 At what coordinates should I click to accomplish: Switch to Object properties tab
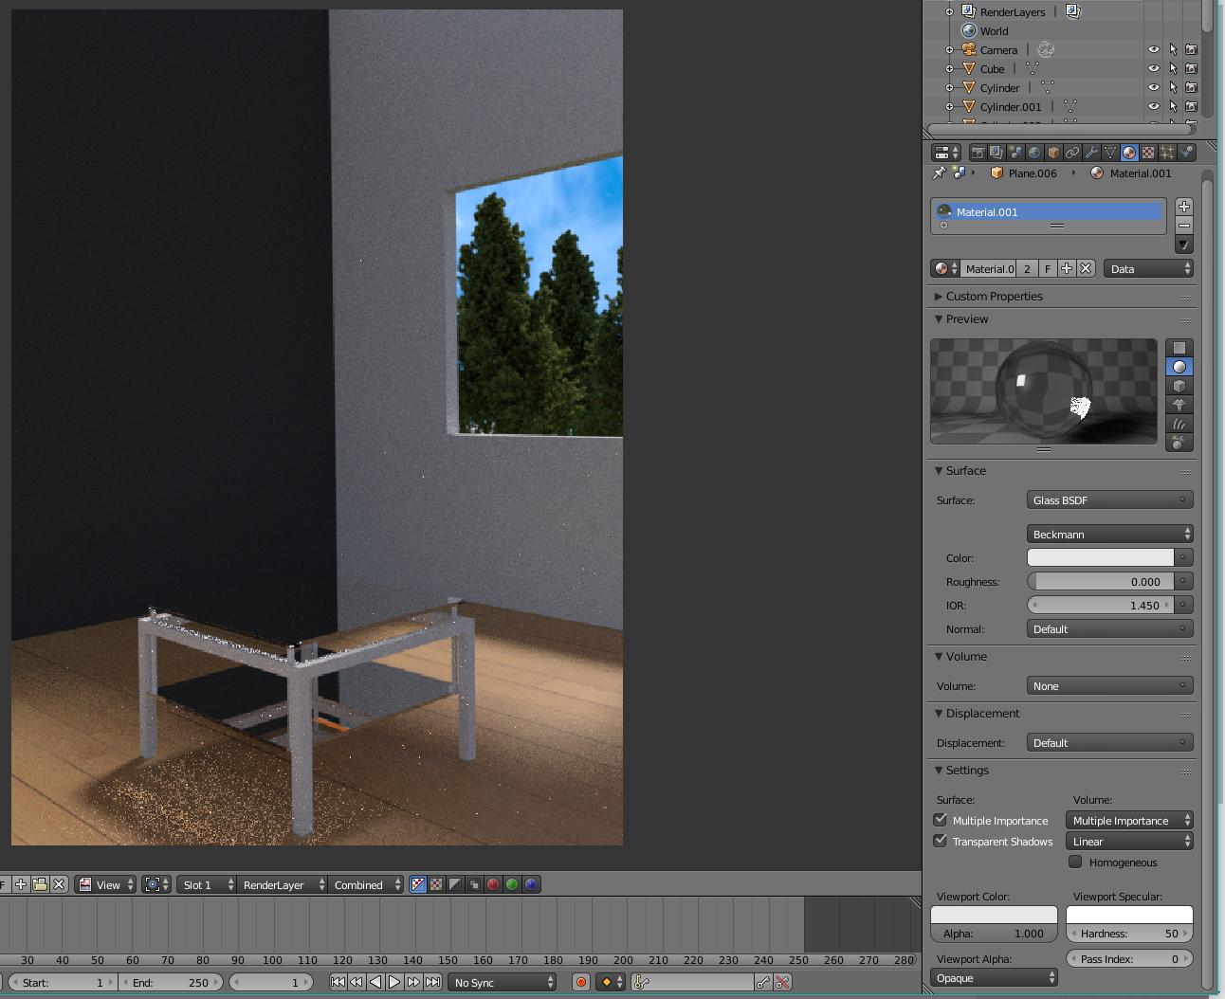tap(1053, 153)
